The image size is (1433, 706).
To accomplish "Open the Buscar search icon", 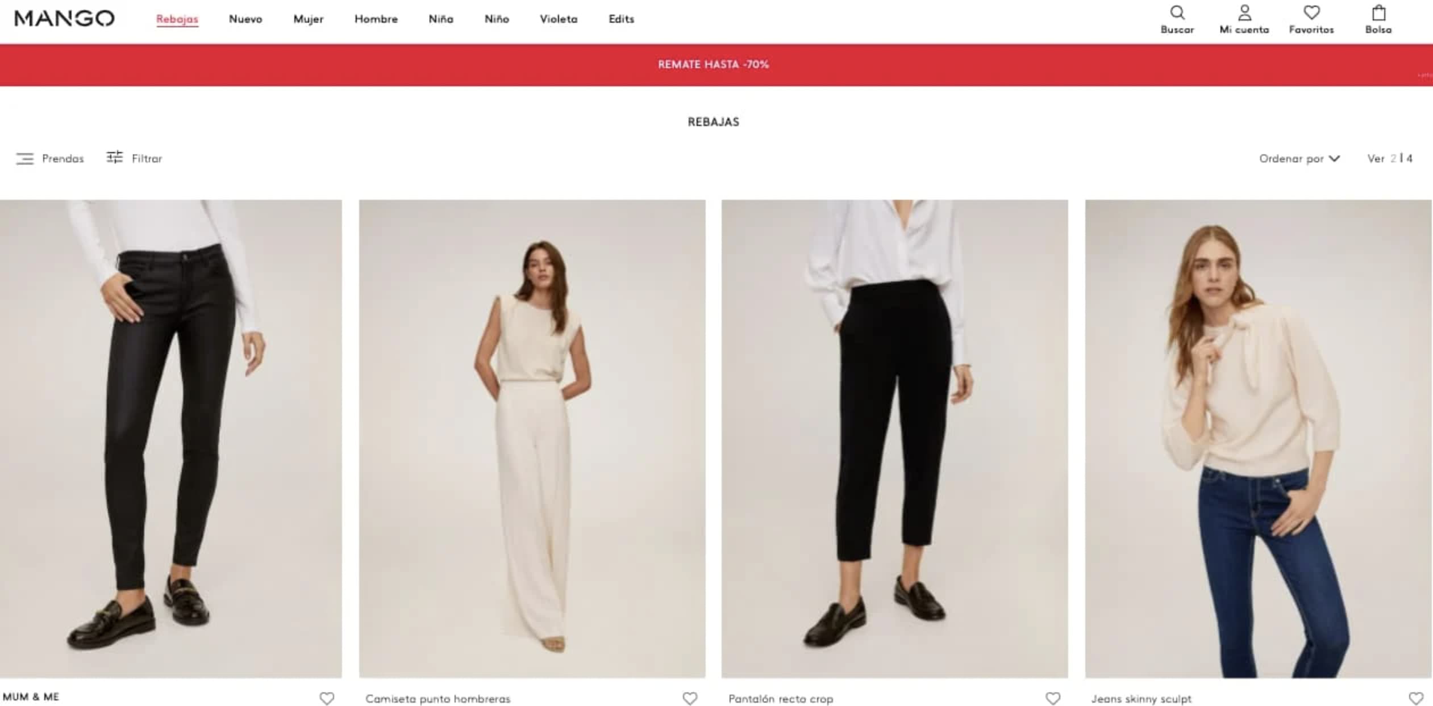I will [x=1177, y=13].
